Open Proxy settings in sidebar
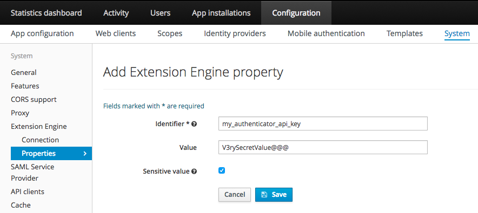Image resolution: width=478 pixels, height=213 pixels. point(20,113)
